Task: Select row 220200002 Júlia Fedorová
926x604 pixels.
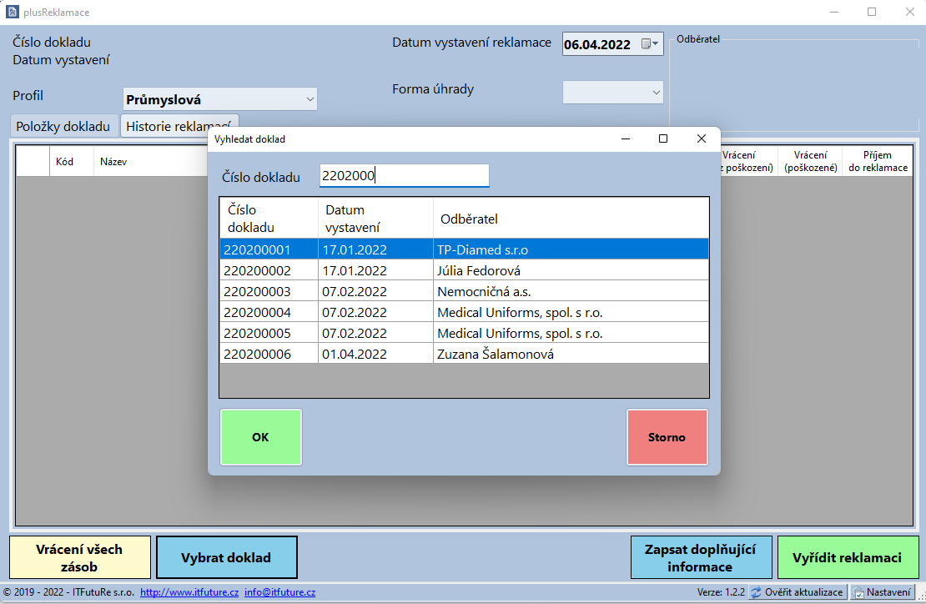Action: click(x=464, y=270)
